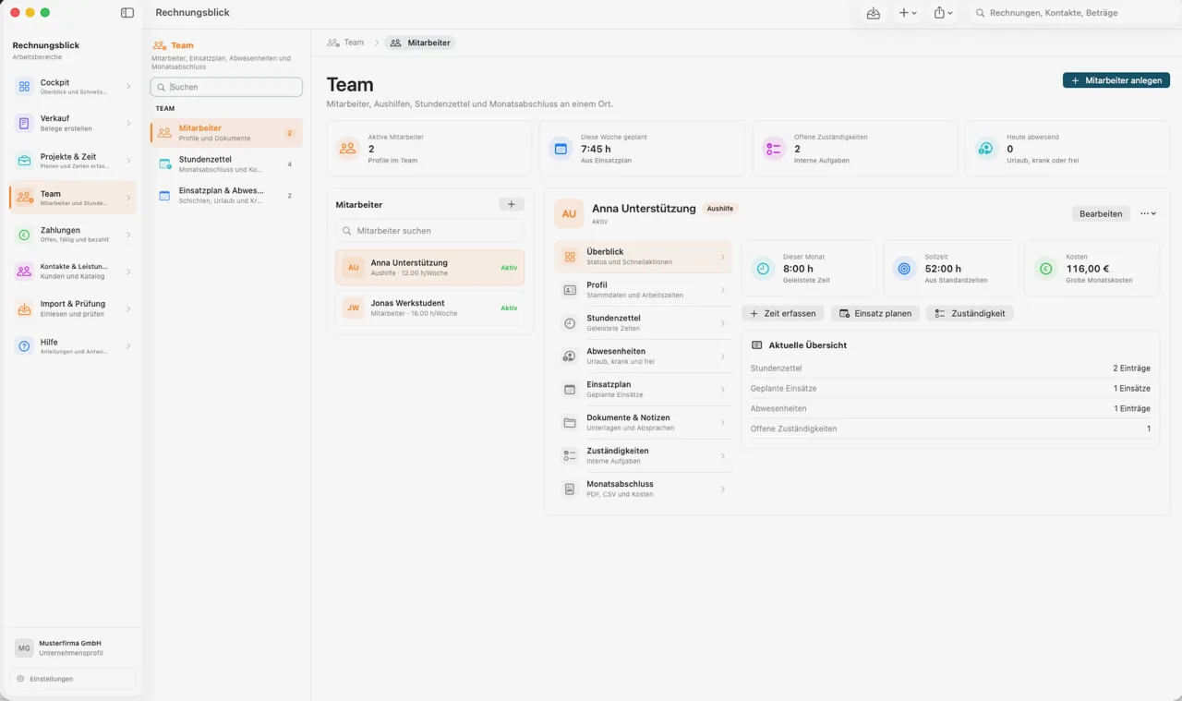Image resolution: width=1182 pixels, height=701 pixels.
Task: Open the plus add-new dropdown in toolbar
Action: (x=908, y=13)
